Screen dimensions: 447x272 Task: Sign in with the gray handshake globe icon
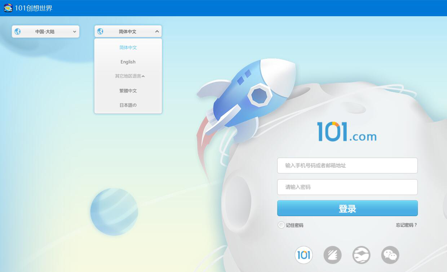pyautogui.click(x=361, y=255)
